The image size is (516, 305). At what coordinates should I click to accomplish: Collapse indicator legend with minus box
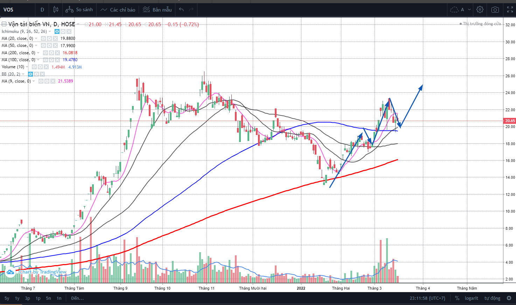click(x=4, y=24)
